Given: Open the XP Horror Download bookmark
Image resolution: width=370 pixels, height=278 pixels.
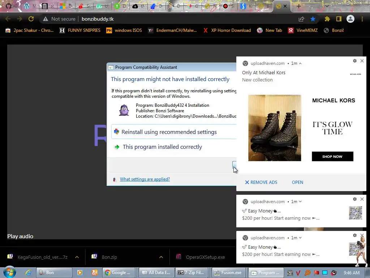Looking at the screenshot, I should pos(227,30).
